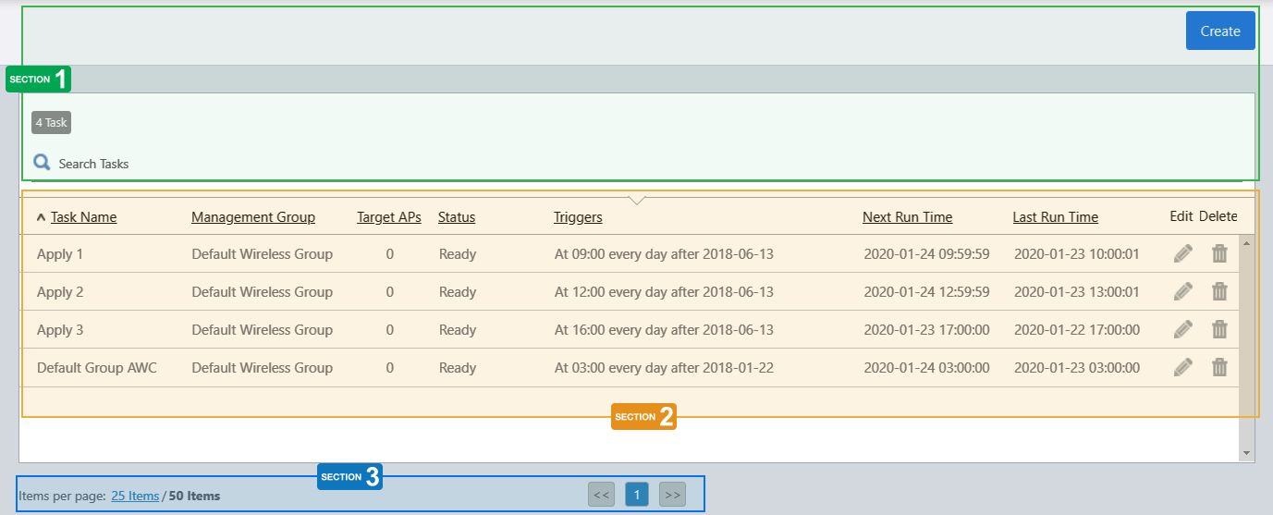Screen dimensions: 1273x515
Task: Open editor for Apply 3 task
Action: pos(1182,330)
